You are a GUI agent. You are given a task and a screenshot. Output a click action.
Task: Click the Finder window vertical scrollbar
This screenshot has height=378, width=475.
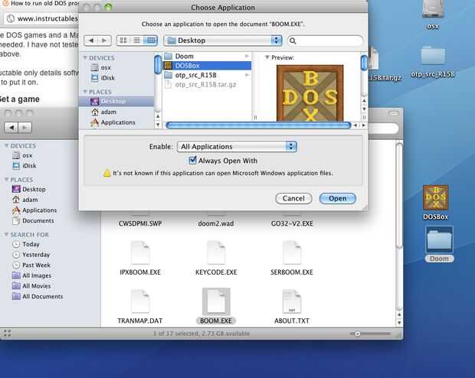click(x=399, y=196)
